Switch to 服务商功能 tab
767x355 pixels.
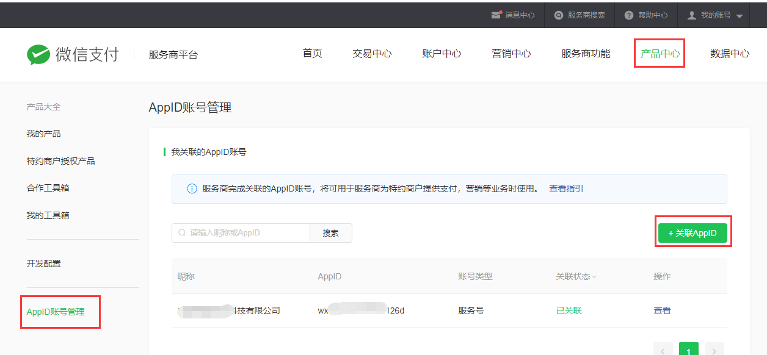click(x=586, y=54)
